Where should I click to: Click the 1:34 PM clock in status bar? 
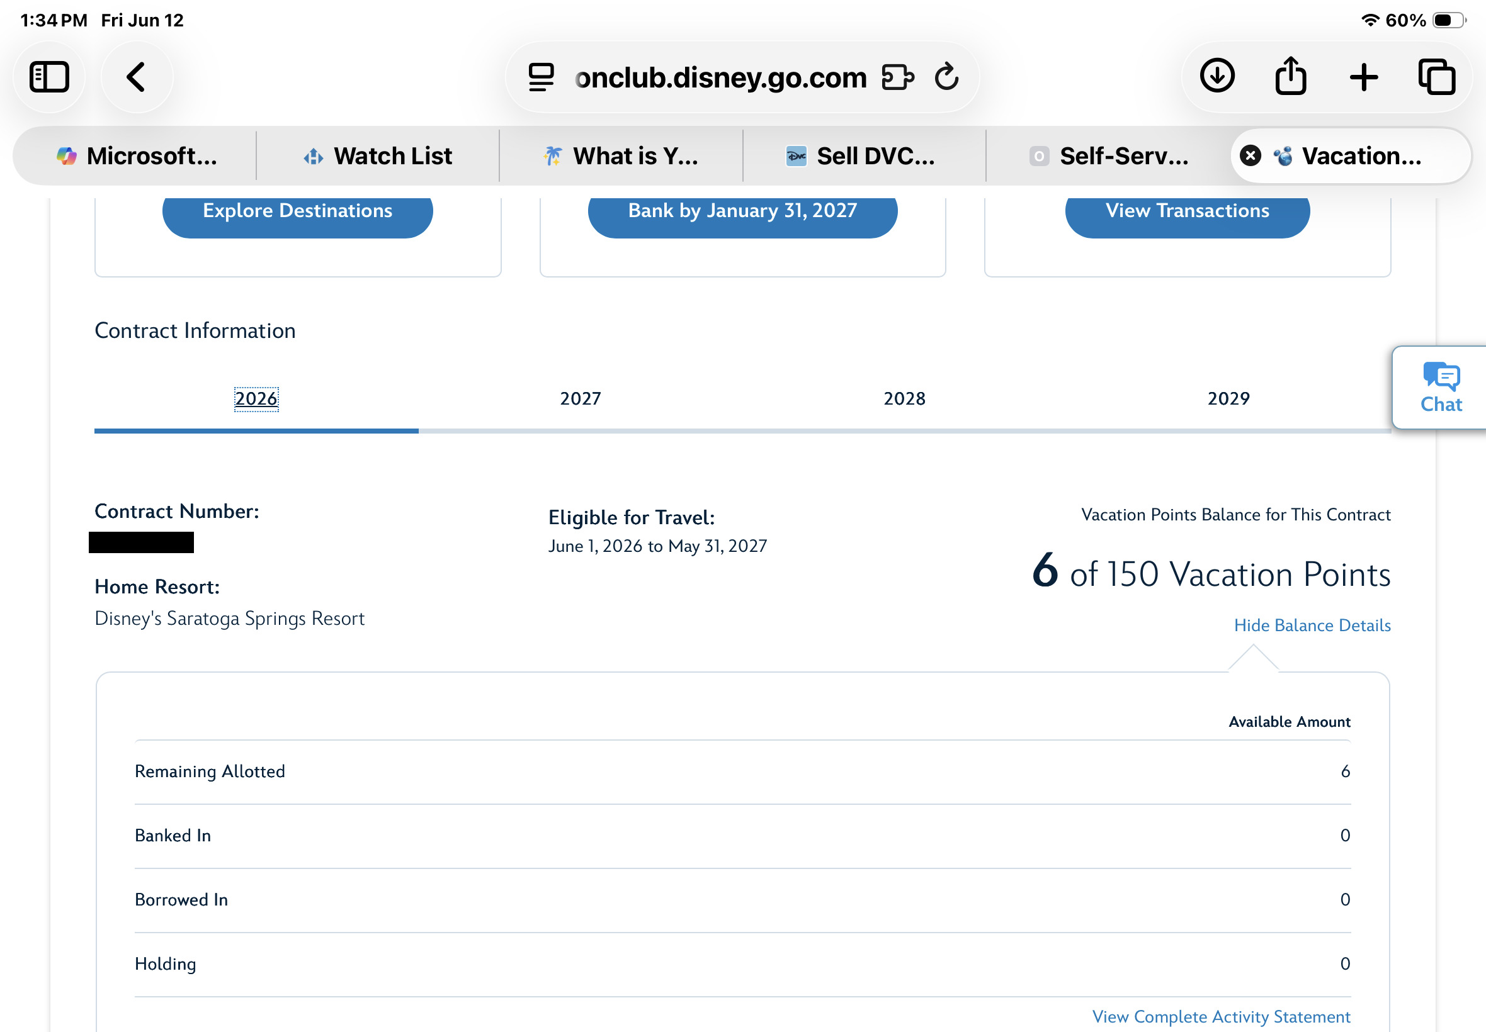point(54,20)
